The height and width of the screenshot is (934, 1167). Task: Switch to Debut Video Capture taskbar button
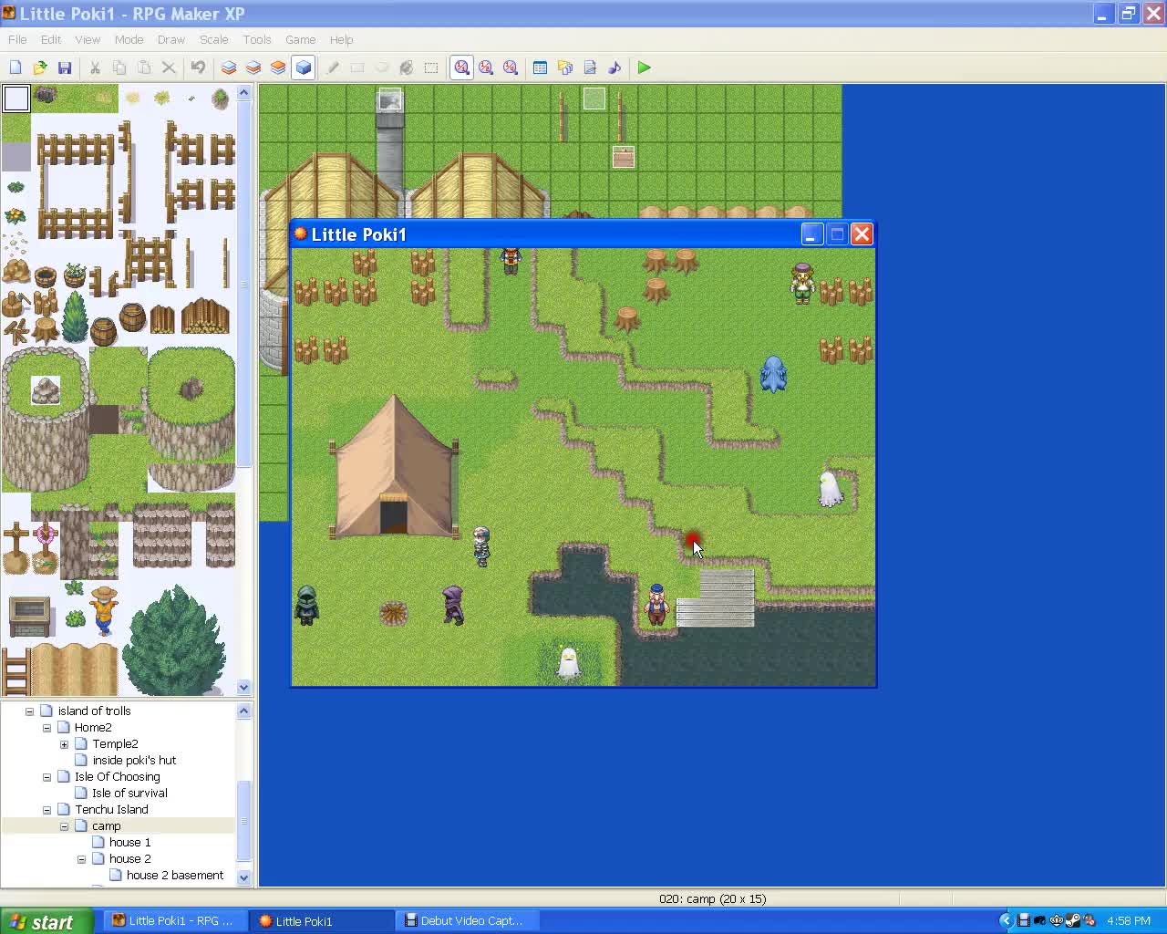[x=464, y=921]
